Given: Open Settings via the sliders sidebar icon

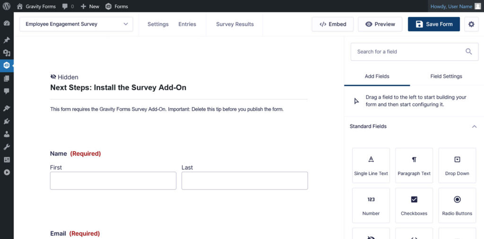Looking at the screenshot, I should [7, 159].
